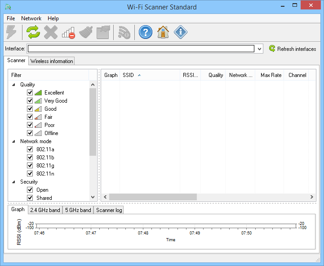Click the Fair orange signal bars icon
This screenshot has height=266, width=324.
pyautogui.click(x=38, y=117)
